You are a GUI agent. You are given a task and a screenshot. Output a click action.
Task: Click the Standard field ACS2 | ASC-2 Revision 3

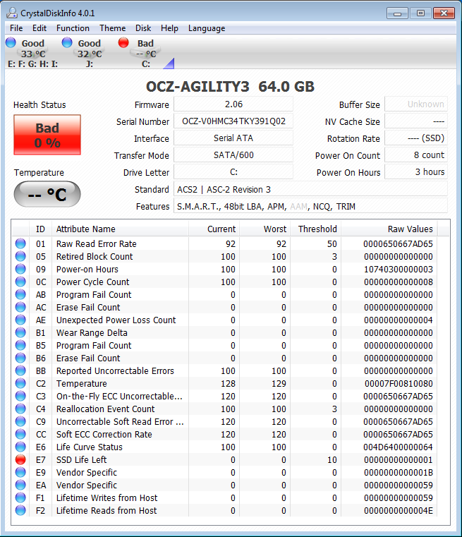point(311,189)
